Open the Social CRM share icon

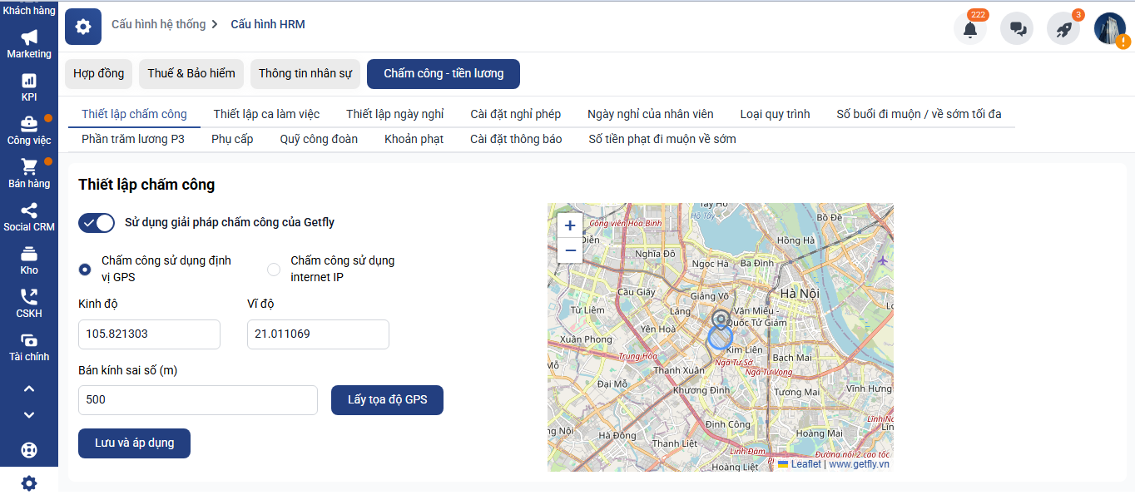click(x=29, y=210)
